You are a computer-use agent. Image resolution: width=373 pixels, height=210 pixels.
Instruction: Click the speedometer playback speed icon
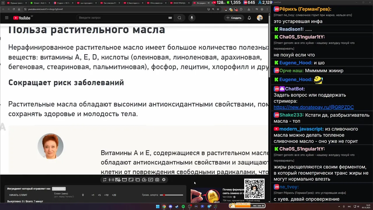[x=144, y=180]
